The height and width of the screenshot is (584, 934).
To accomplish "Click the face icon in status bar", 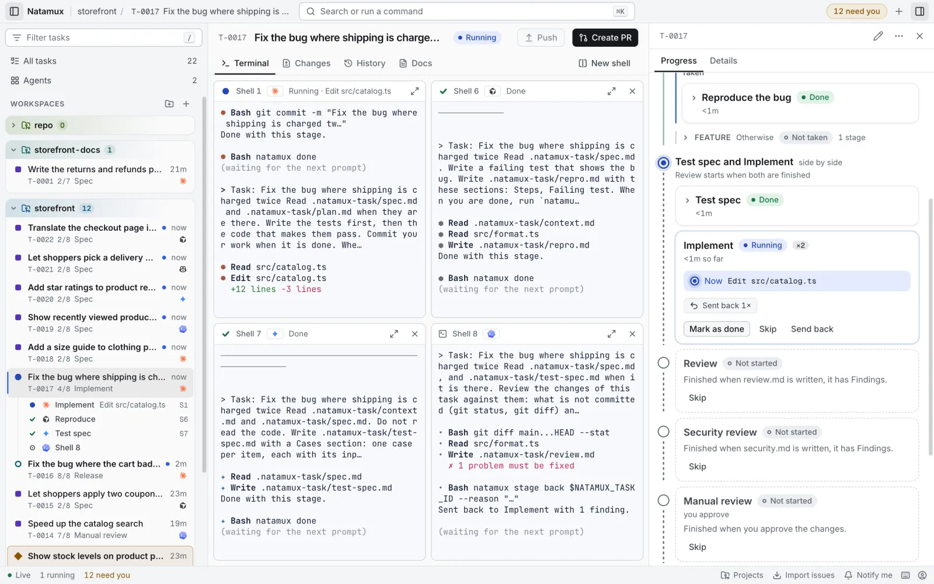I will click(x=922, y=575).
